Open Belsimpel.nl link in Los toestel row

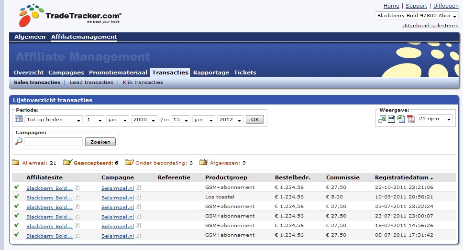118,198
